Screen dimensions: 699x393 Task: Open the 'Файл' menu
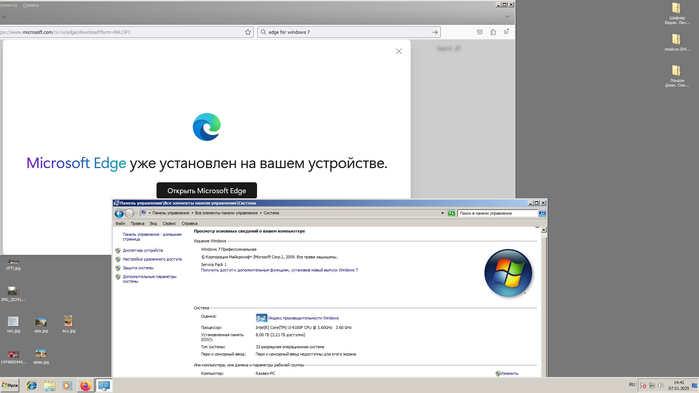point(120,223)
